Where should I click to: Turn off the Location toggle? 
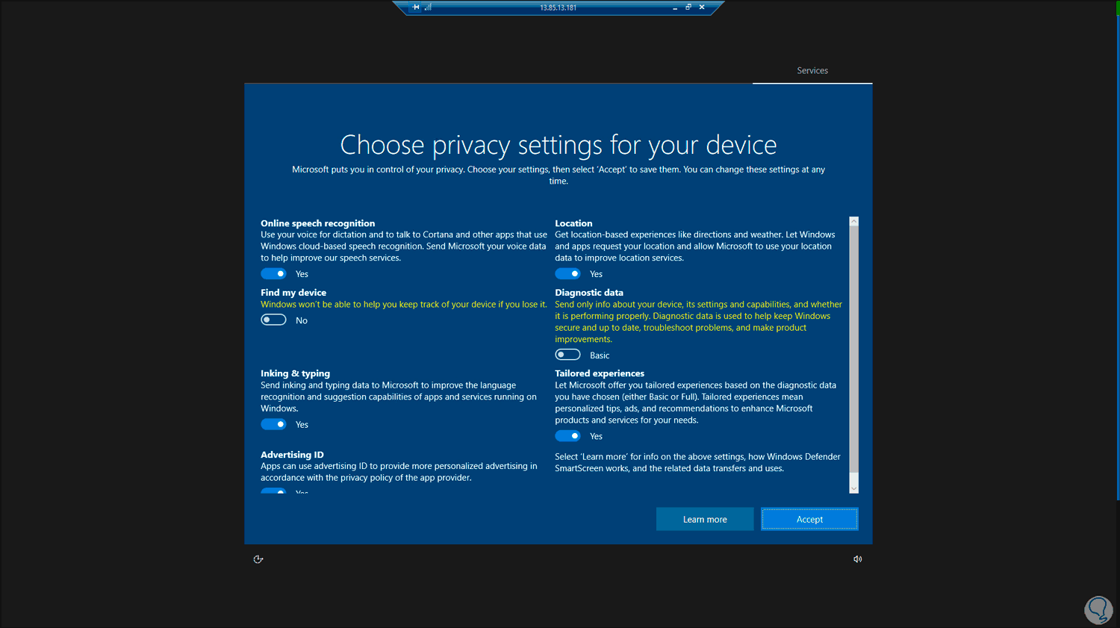point(567,274)
